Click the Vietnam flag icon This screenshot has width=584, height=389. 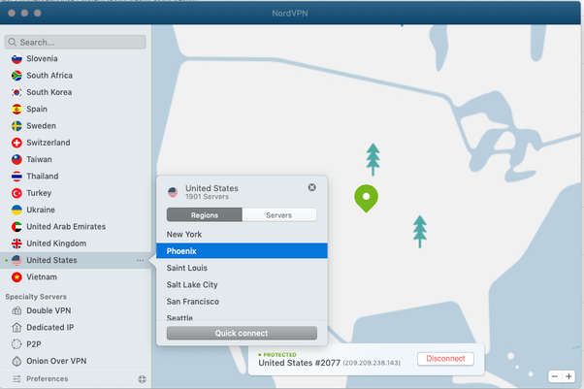(16, 277)
